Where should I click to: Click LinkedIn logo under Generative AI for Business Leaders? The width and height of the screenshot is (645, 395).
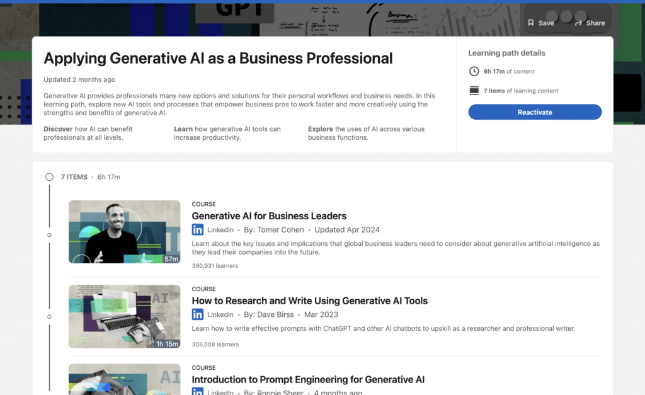[197, 229]
